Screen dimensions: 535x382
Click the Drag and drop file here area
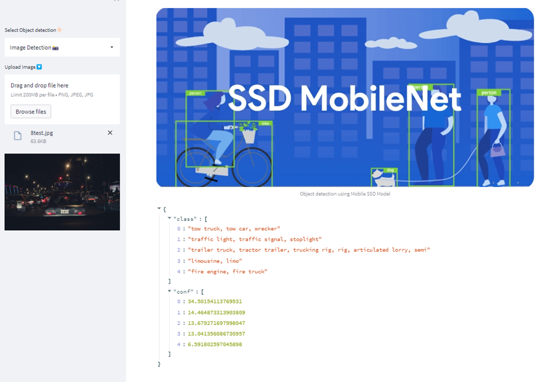[x=62, y=99]
